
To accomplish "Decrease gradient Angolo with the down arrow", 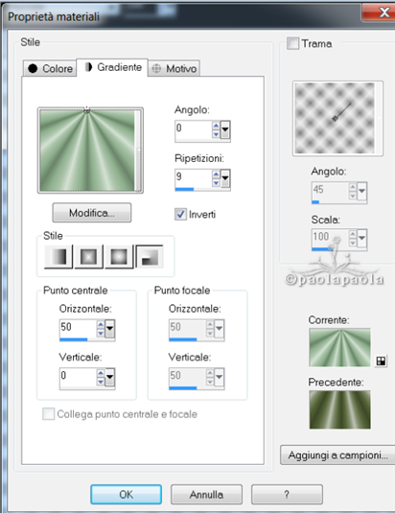I will (x=216, y=134).
